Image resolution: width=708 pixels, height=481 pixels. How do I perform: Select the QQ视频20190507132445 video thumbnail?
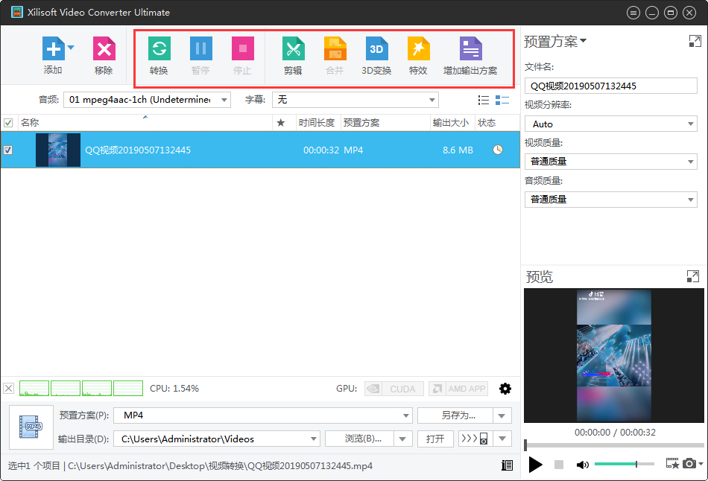click(58, 150)
